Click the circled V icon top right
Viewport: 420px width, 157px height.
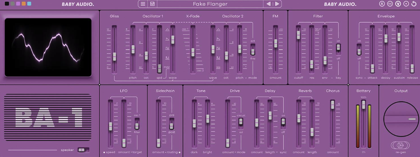tap(398, 4)
